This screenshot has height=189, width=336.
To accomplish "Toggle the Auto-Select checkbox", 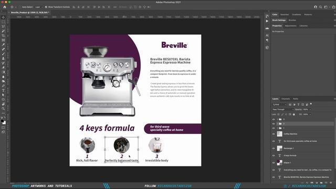I will (x=20, y=7).
